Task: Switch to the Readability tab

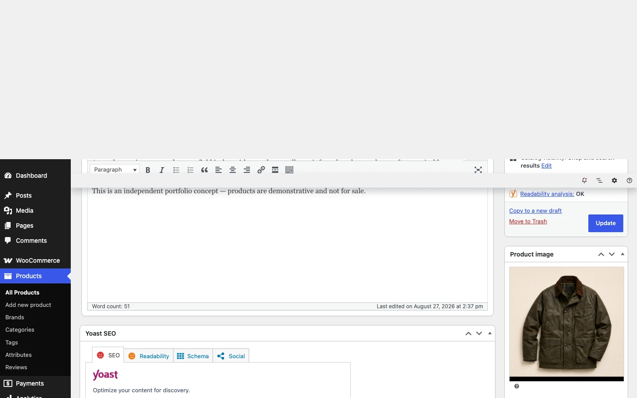Action: pyautogui.click(x=149, y=356)
